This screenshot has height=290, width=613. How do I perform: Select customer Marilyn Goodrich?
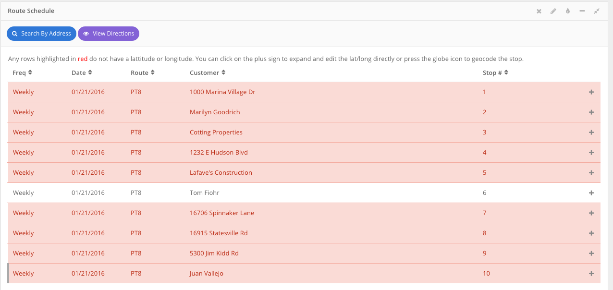215,112
